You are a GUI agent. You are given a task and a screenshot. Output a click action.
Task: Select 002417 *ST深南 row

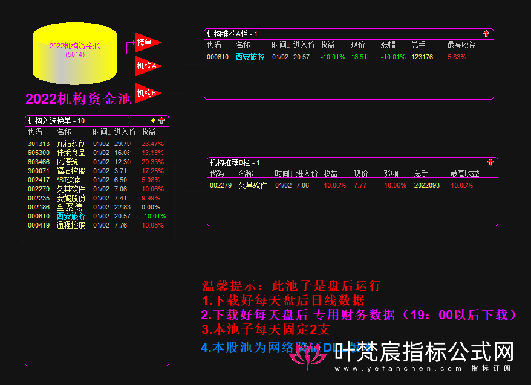coord(97,180)
